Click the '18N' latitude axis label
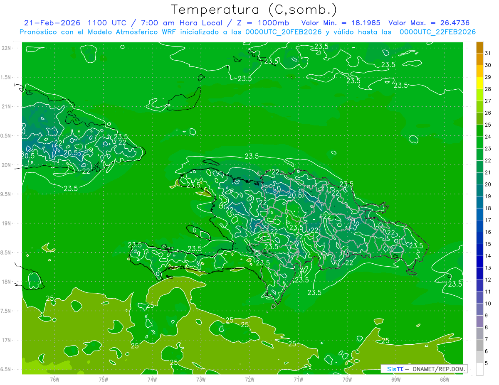The width and height of the screenshot is (499, 385). coord(7,282)
